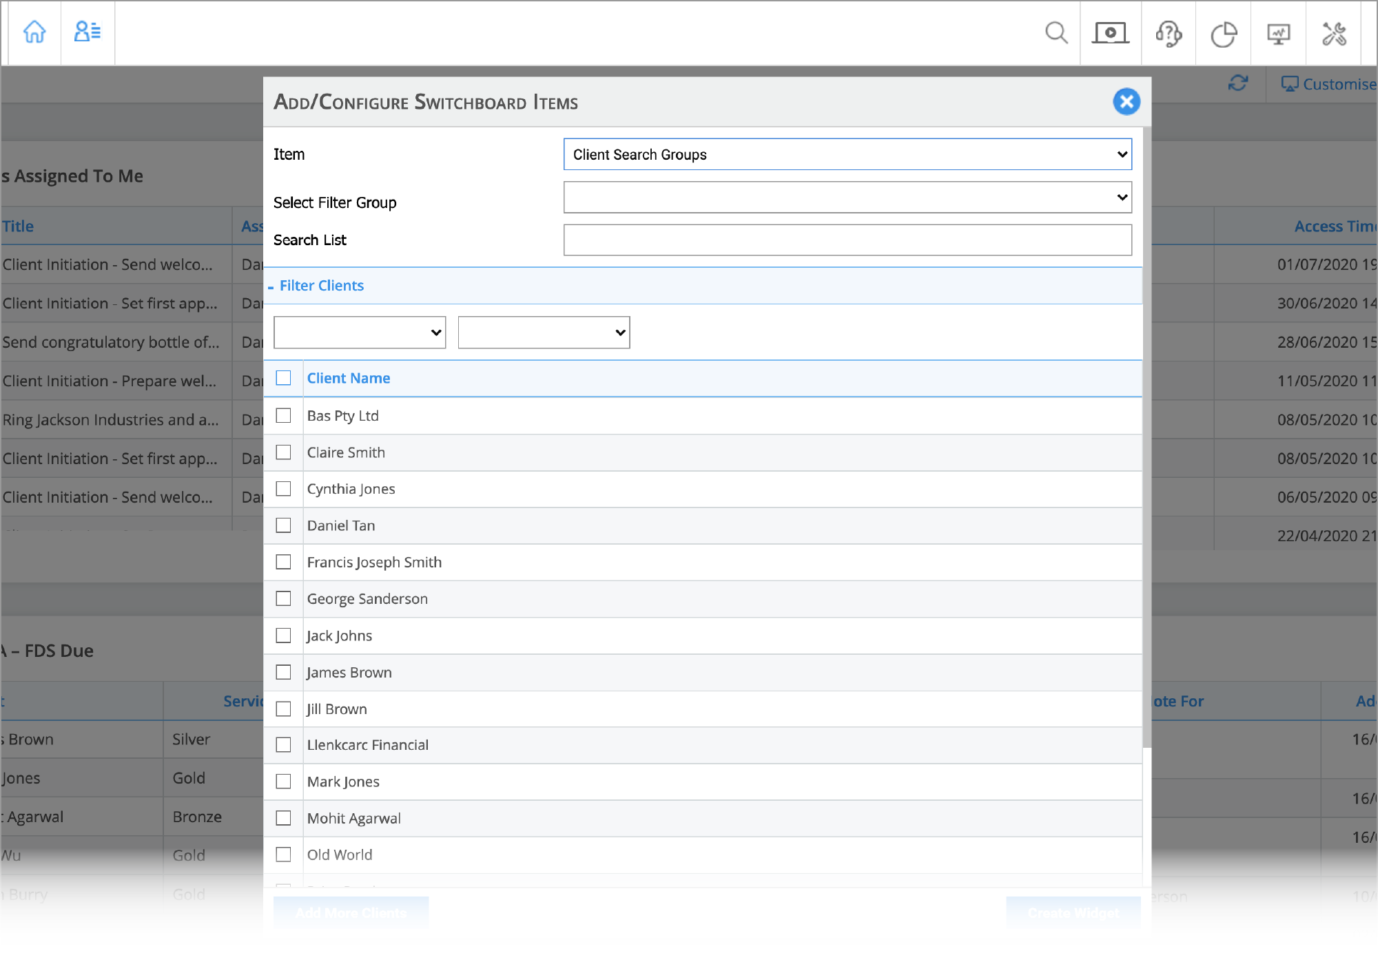Open the Select Filter Group dropdown
Screen dimensions: 1378x964
[847, 198]
